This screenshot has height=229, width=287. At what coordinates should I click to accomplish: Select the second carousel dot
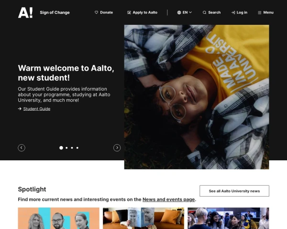66,148
